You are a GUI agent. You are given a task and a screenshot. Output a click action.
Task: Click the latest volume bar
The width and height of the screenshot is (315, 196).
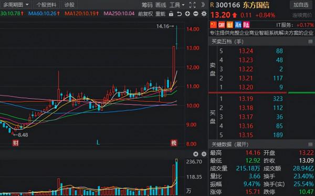pyautogui.click(x=176, y=177)
